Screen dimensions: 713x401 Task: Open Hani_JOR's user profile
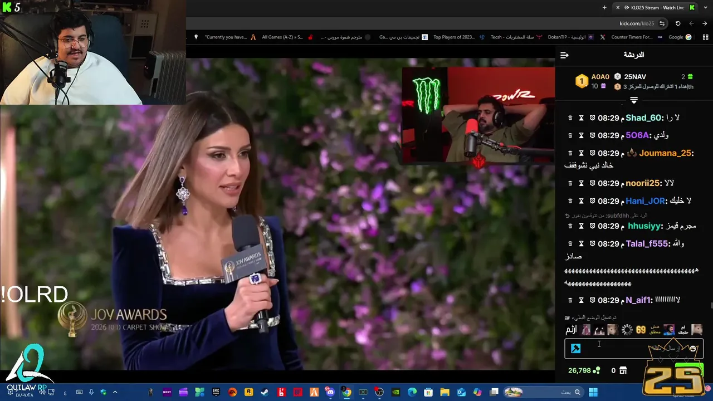[646, 201]
